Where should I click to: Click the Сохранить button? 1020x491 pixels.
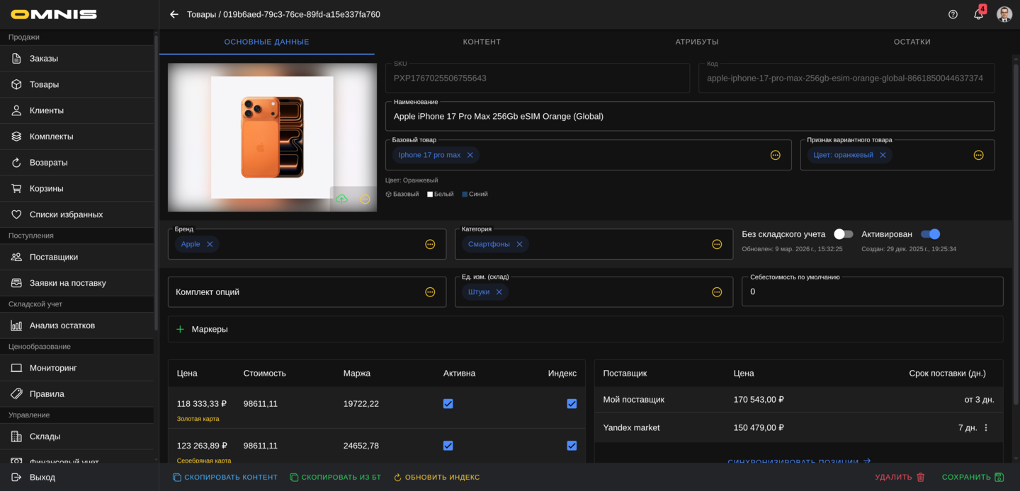(x=973, y=478)
